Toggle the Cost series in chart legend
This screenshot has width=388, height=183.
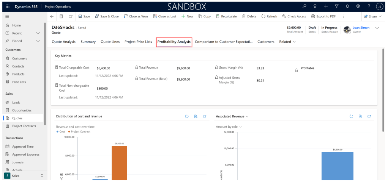tap(61, 131)
